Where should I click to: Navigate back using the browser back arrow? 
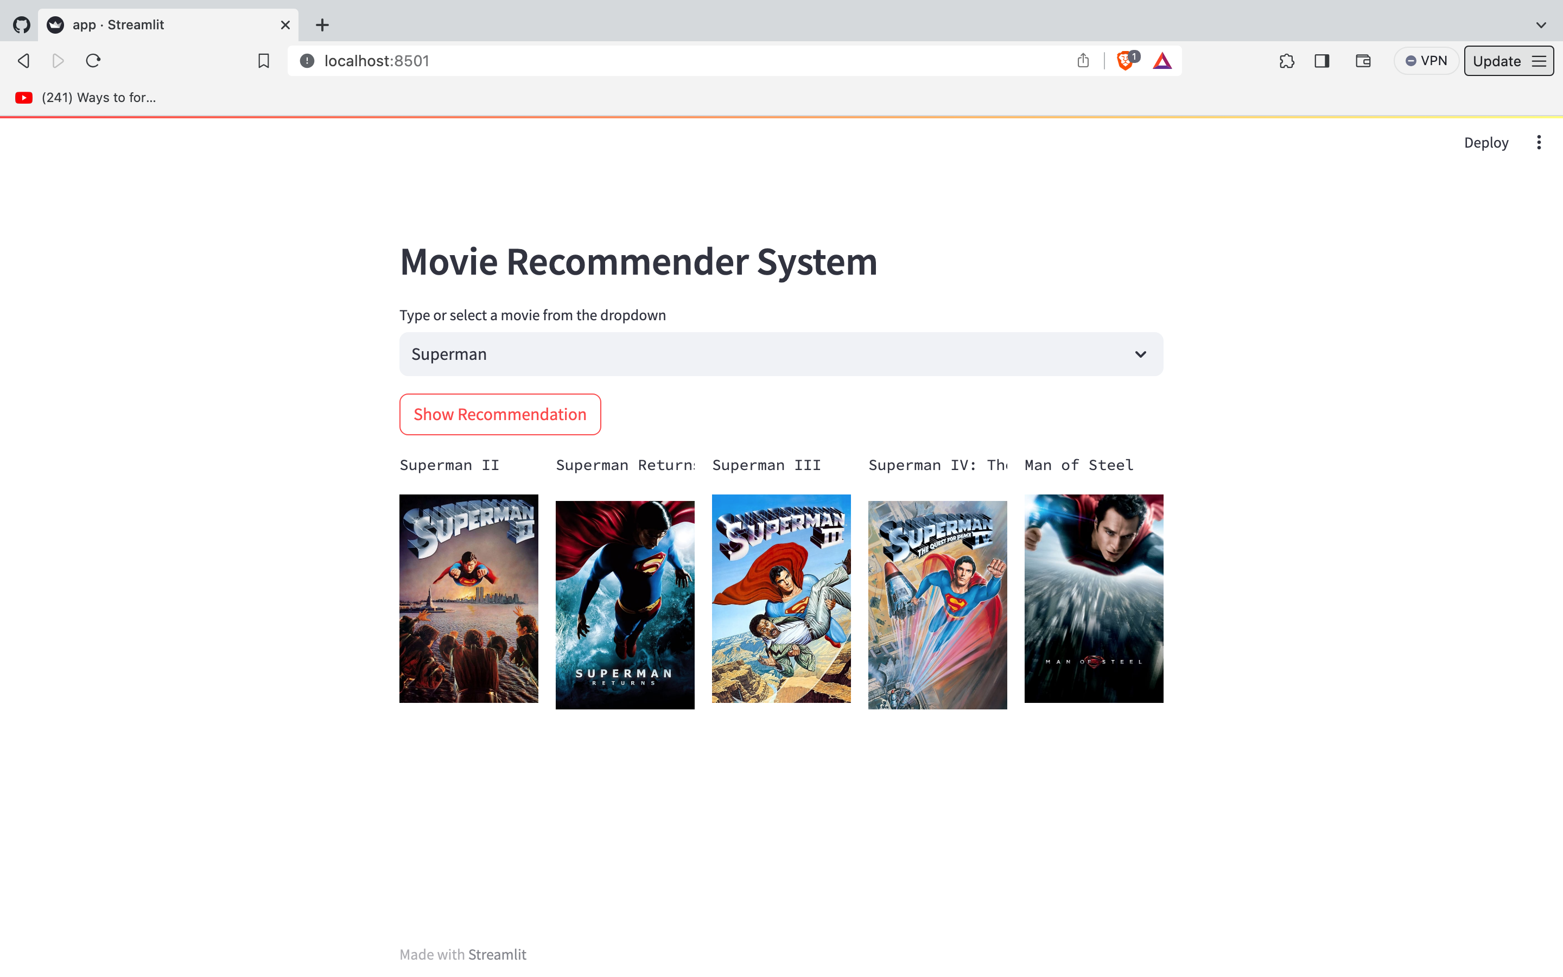click(23, 60)
